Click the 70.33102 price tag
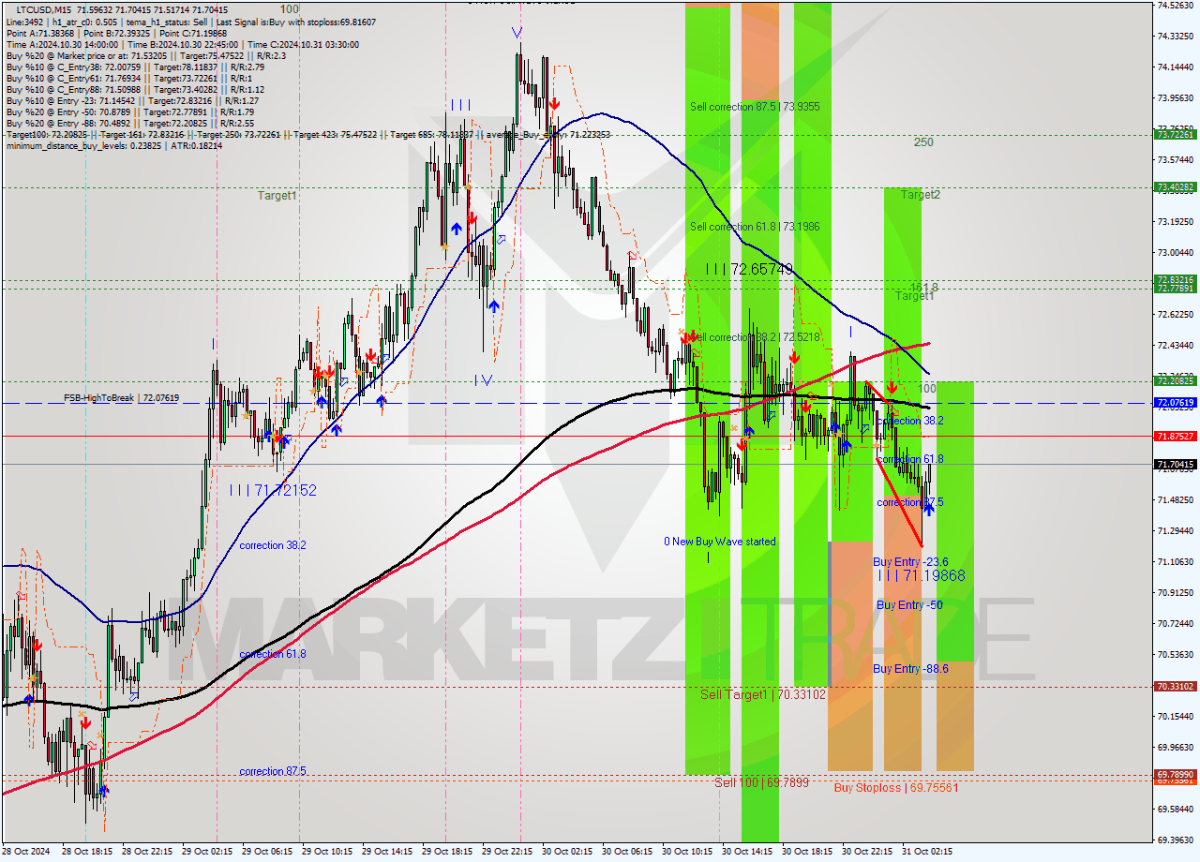The height and width of the screenshot is (862, 1200). [x=1175, y=686]
